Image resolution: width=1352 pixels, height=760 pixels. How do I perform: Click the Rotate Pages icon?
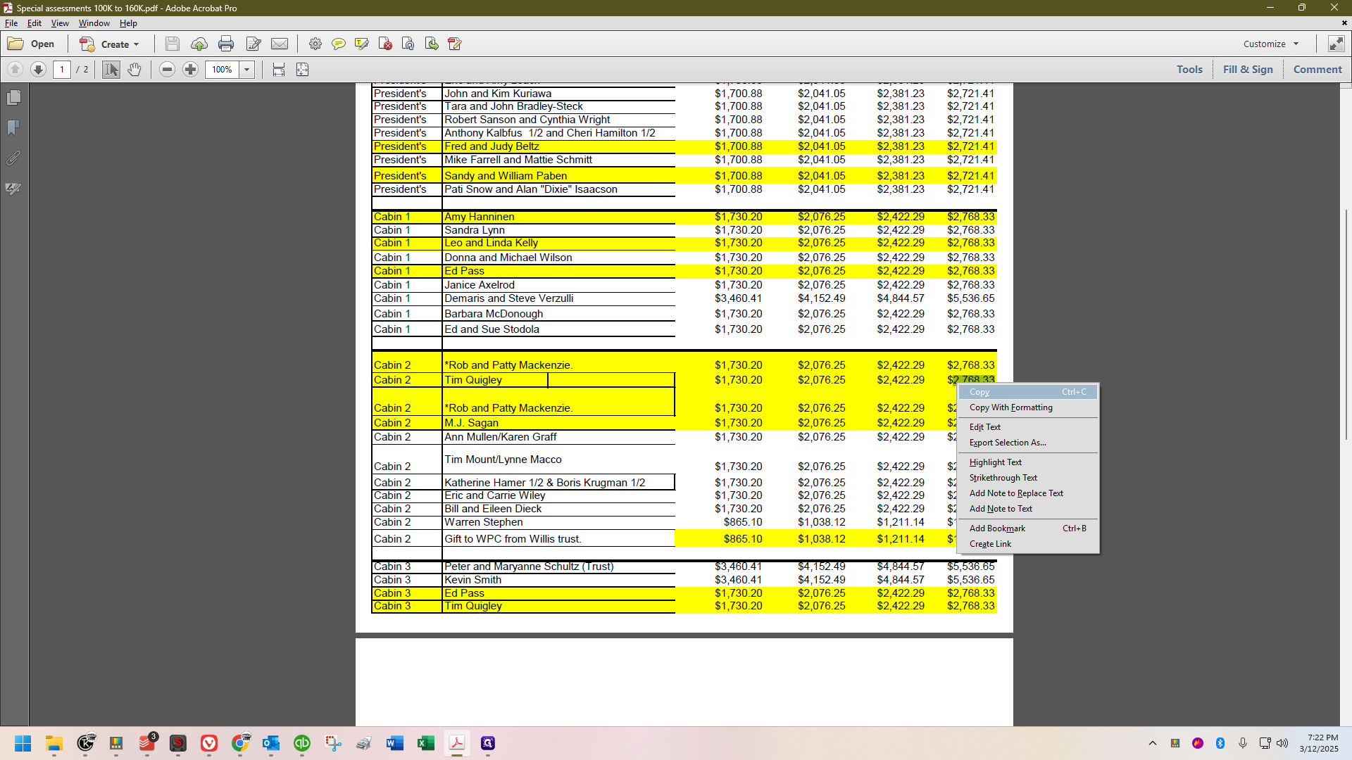(x=408, y=44)
